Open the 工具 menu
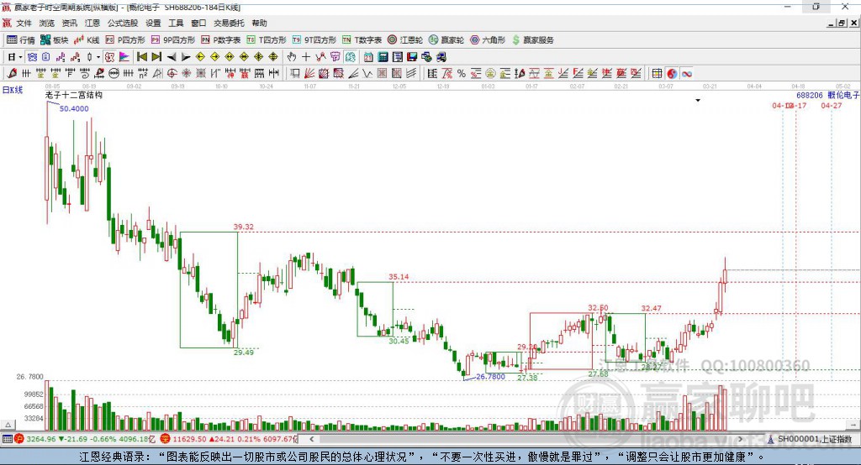861x465 pixels. (x=176, y=23)
